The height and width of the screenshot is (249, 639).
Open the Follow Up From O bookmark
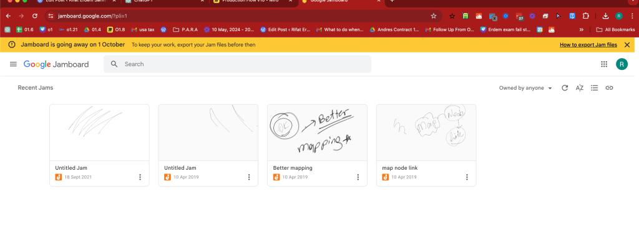(x=449, y=29)
